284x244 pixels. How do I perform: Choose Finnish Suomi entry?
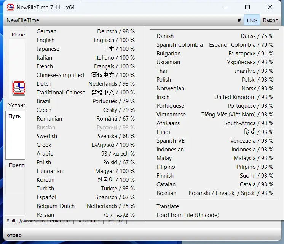point(214,175)
